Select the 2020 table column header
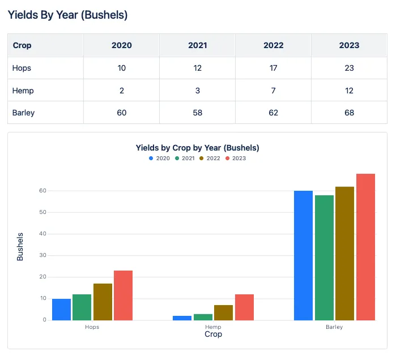 click(121, 45)
